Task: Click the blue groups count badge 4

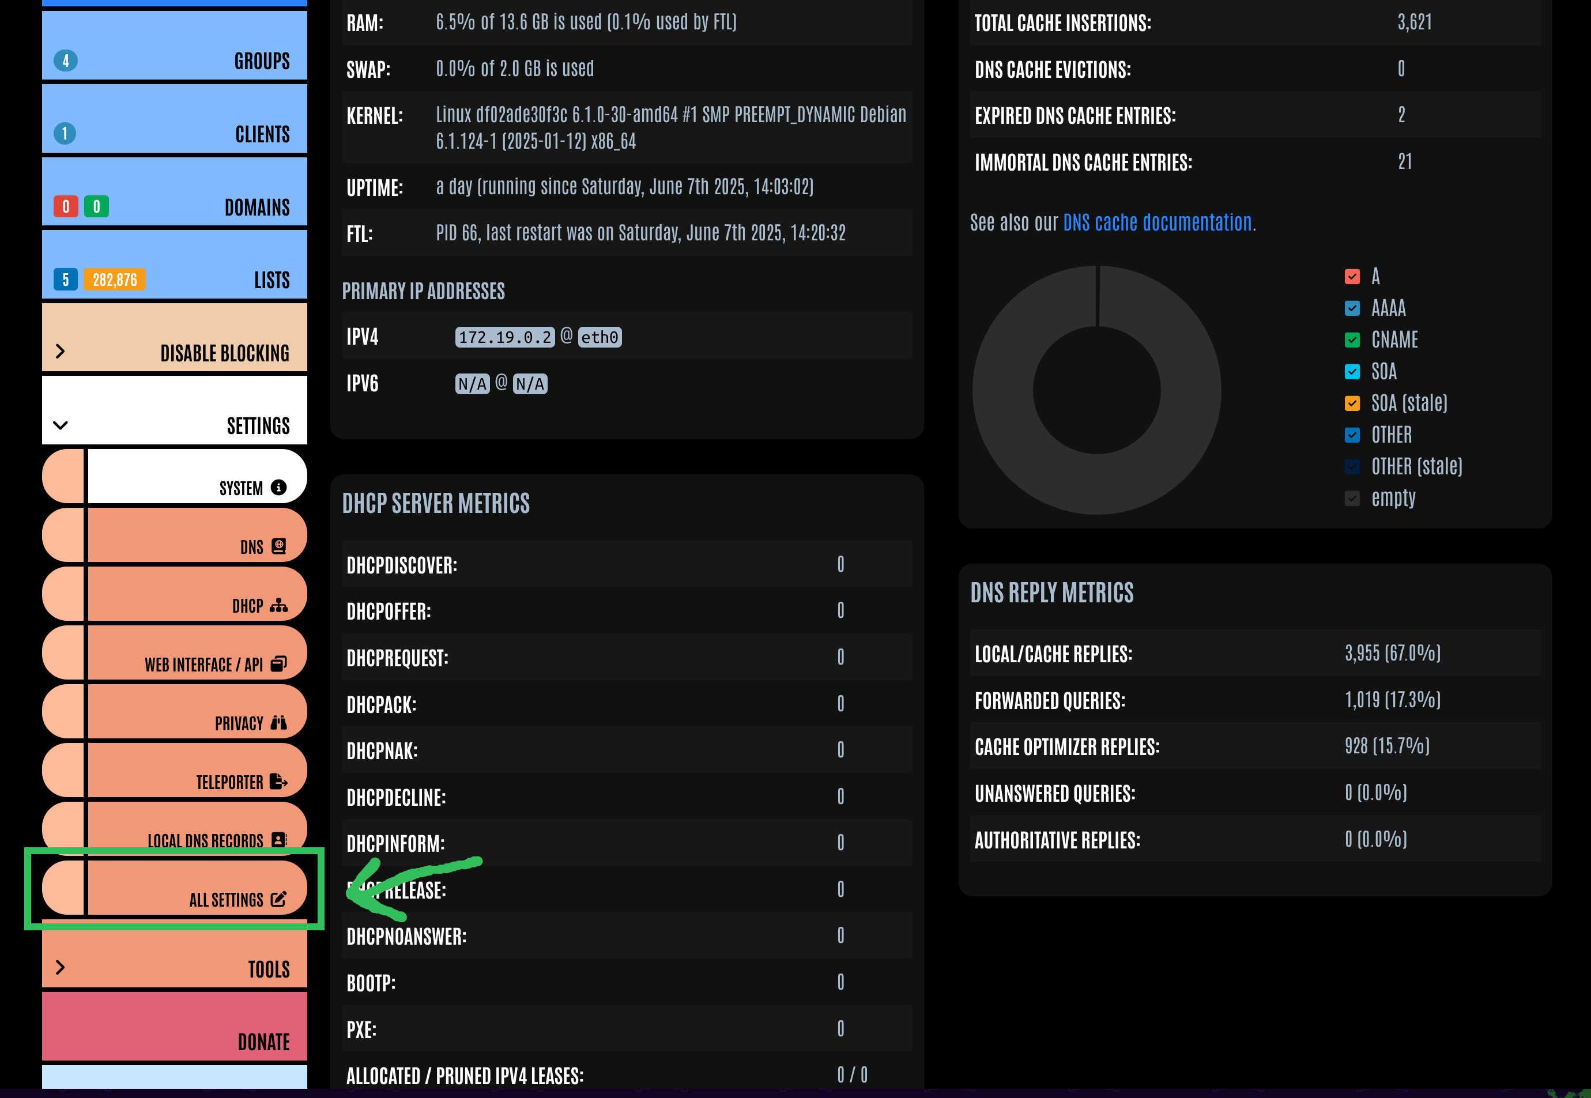Action: coord(65,61)
